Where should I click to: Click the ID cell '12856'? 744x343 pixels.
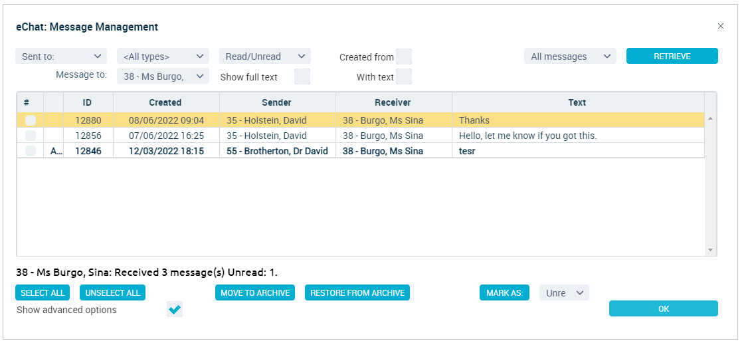coord(88,136)
